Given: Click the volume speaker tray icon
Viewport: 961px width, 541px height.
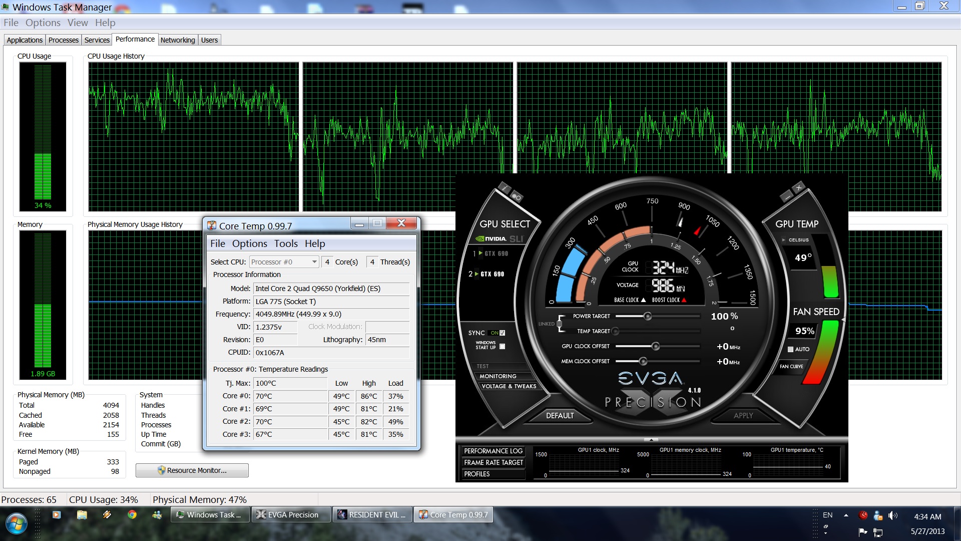Looking at the screenshot, I should point(892,515).
